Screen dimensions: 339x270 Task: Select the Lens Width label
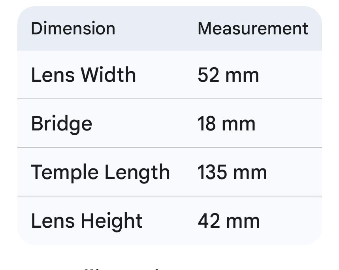click(x=83, y=75)
